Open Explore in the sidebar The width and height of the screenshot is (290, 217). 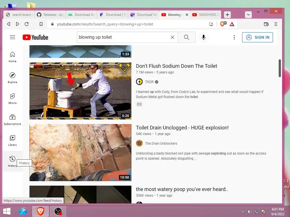tap(12, 78)
